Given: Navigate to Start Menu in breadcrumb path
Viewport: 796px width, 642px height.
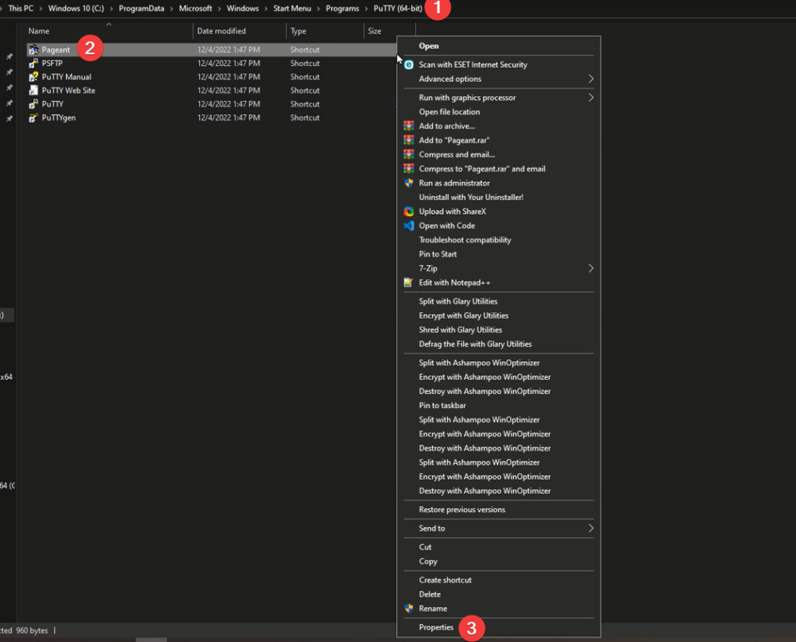Looking at the screenshot, I should coord(292,9).
